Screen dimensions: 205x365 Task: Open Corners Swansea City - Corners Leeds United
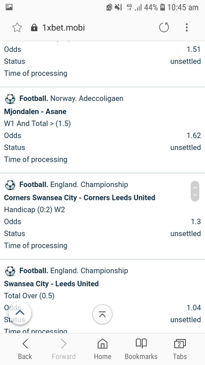(80, 198)
